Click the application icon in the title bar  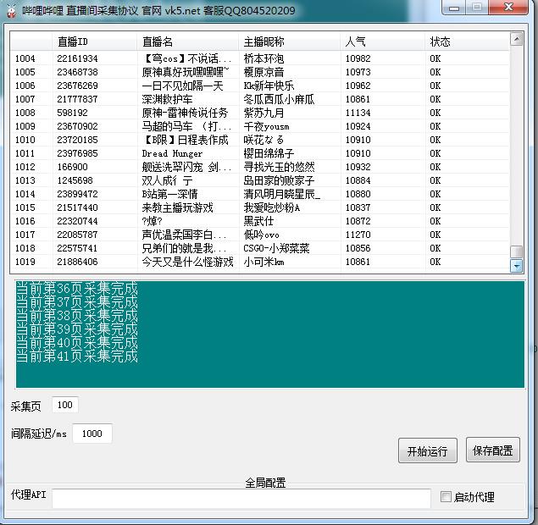[11, 11]
